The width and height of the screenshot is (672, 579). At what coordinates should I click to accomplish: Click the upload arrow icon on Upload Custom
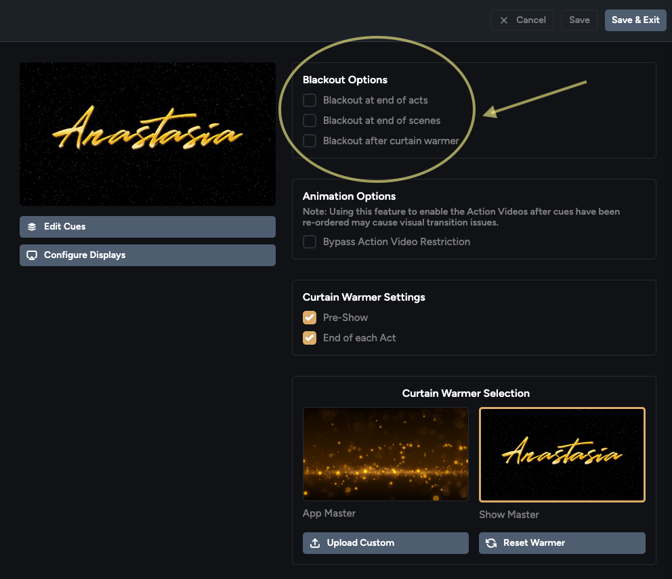click(315, 543)
